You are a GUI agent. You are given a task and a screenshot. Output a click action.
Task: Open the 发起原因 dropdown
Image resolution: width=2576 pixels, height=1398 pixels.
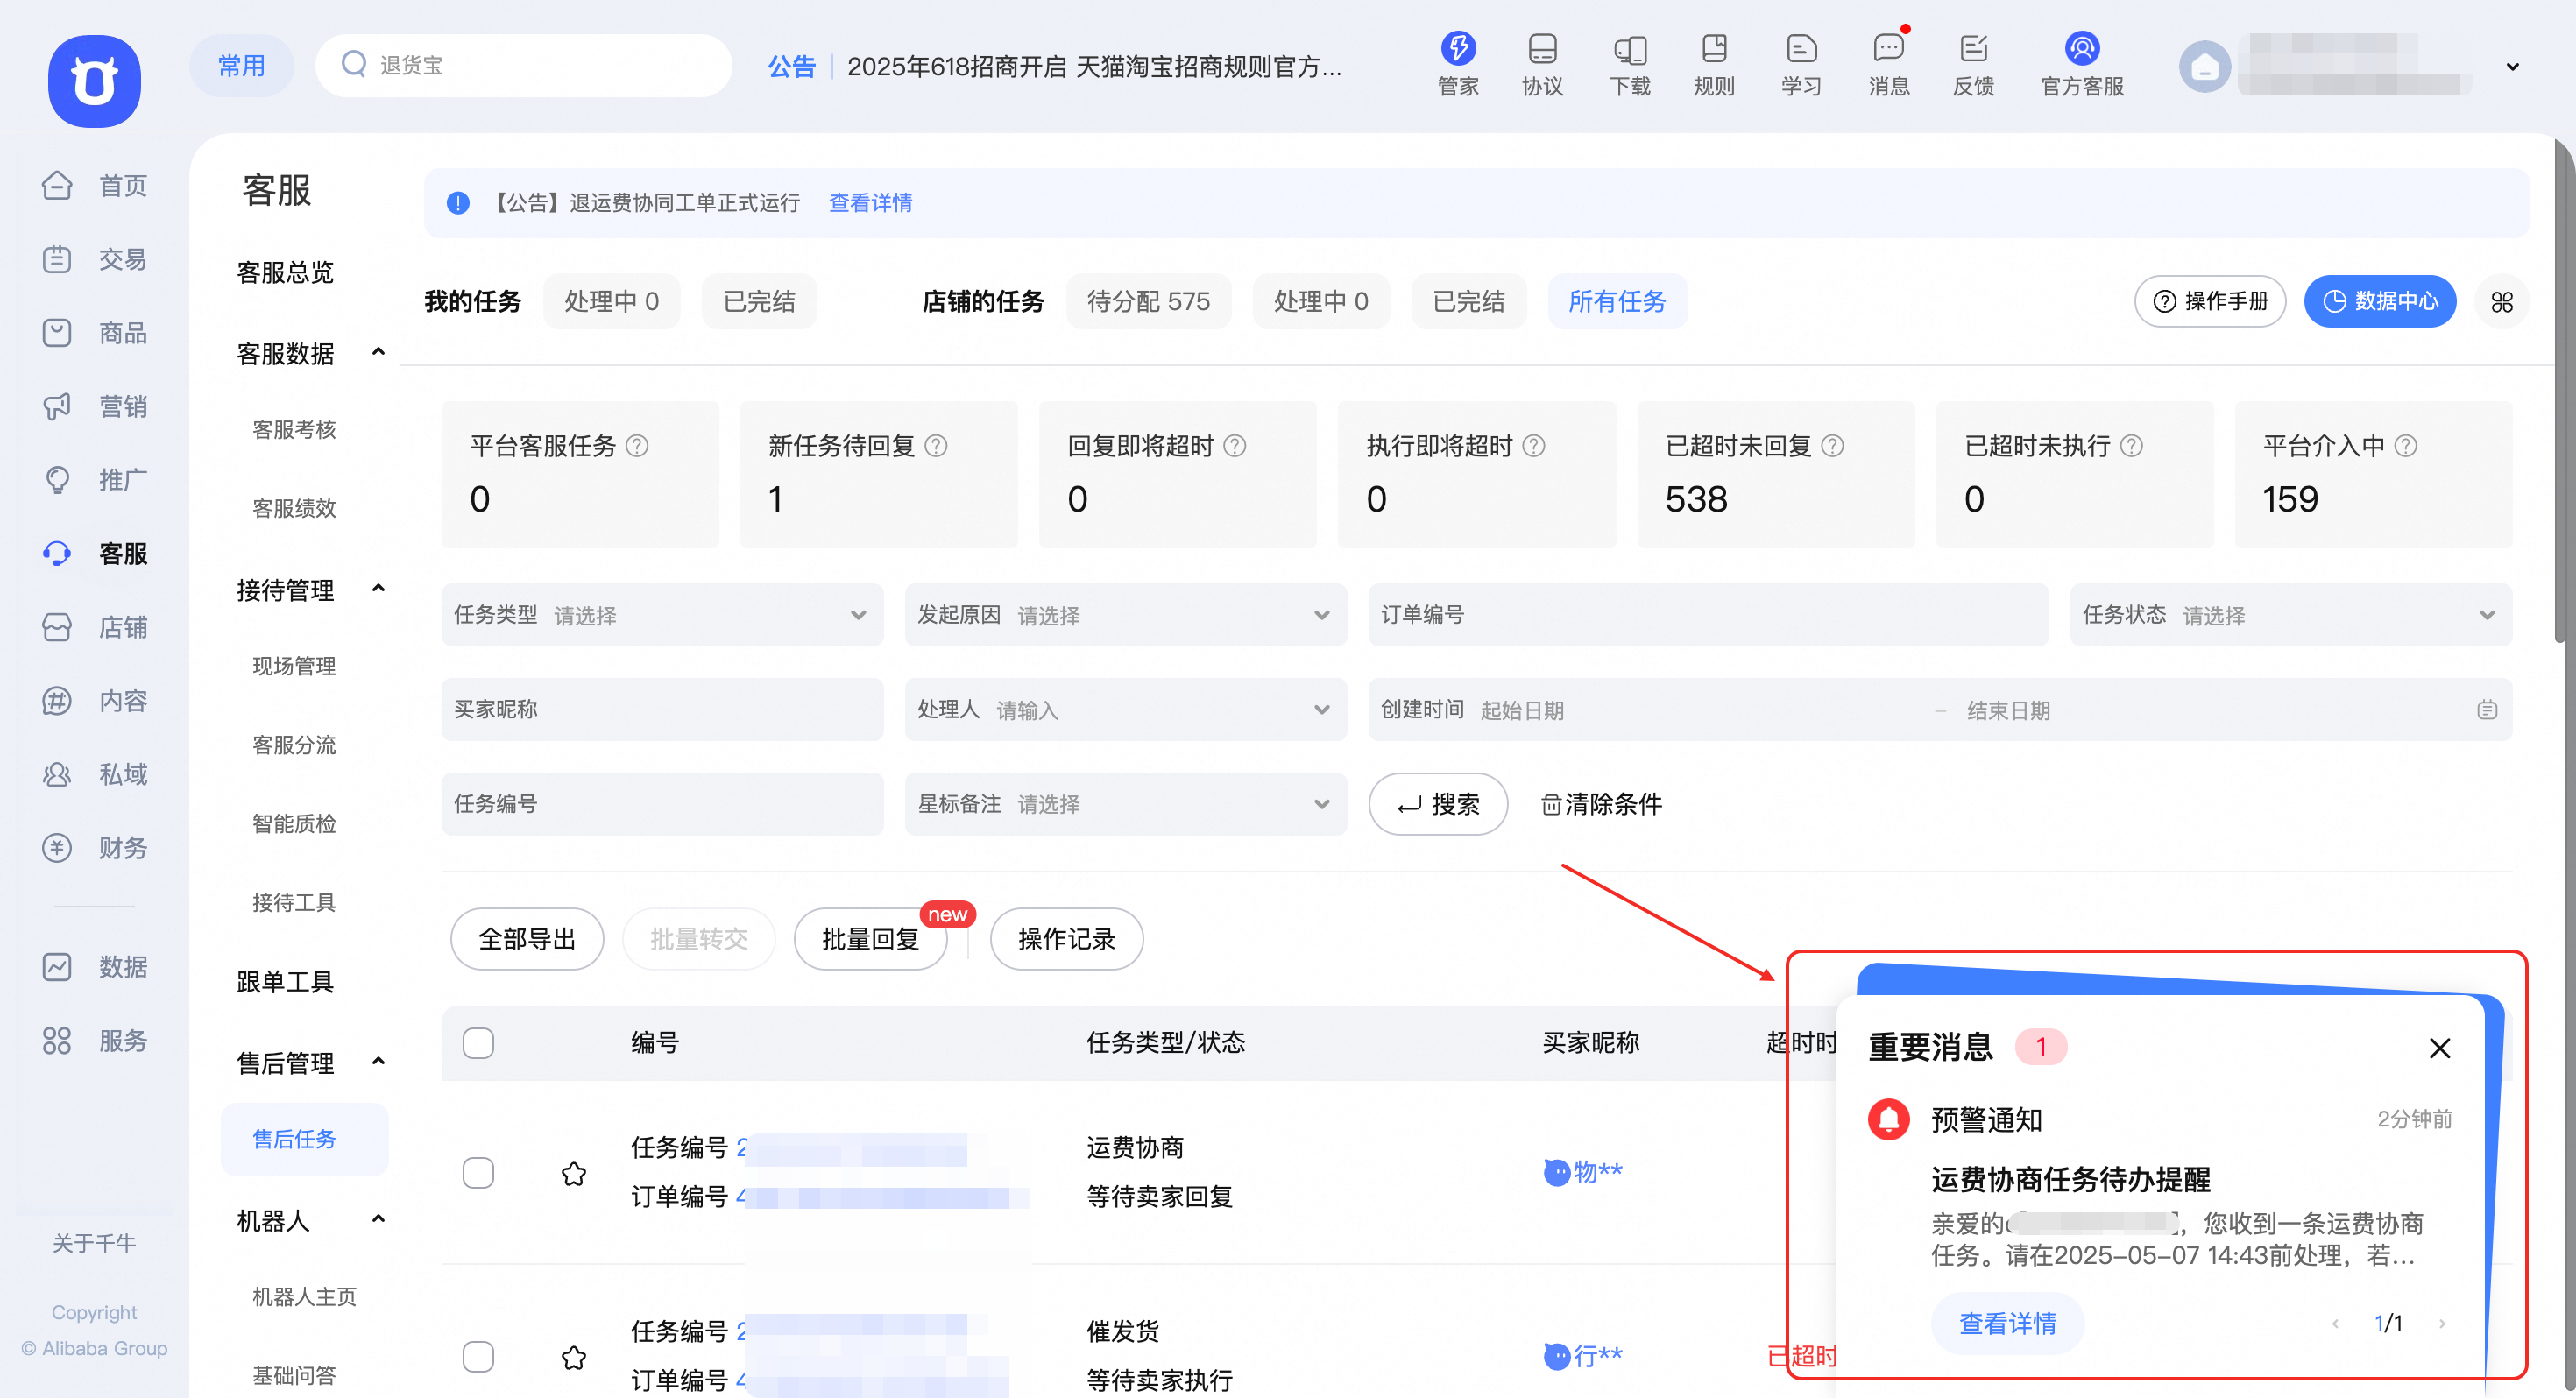(1125, 614)
